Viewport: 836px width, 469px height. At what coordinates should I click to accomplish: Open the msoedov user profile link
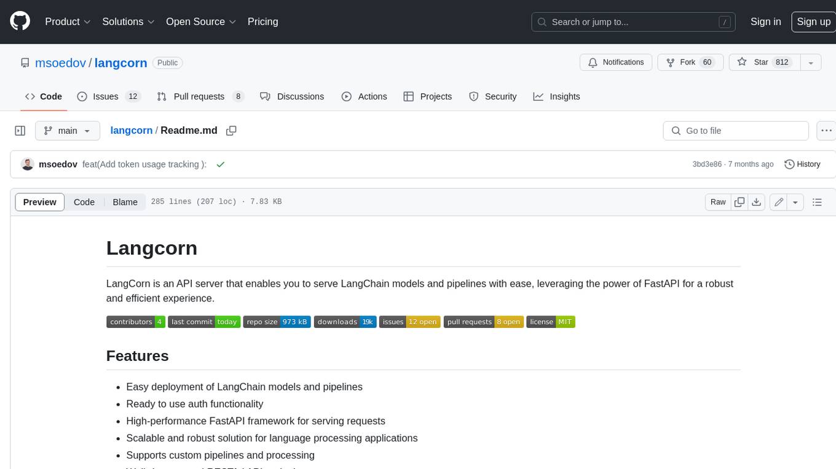tap(61, 63)
